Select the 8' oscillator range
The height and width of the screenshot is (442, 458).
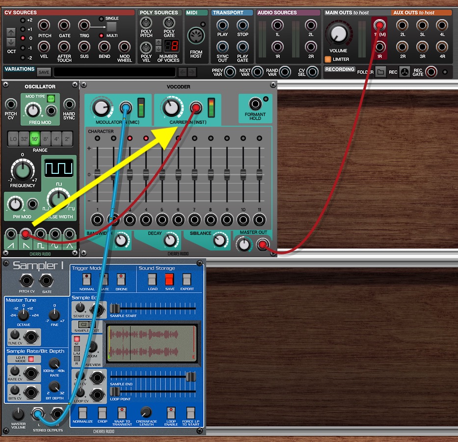point(46,139)
